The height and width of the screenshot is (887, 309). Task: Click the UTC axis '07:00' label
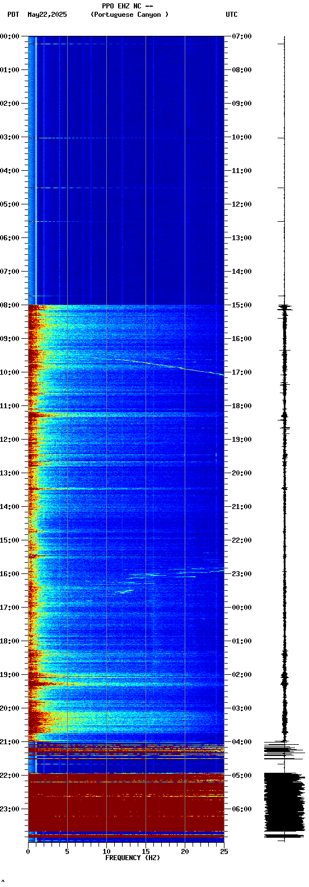(x=242, y=36)
